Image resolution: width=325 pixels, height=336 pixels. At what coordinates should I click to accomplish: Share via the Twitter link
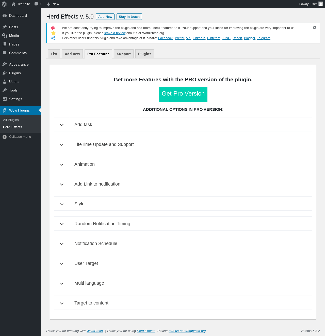[179, 38]
